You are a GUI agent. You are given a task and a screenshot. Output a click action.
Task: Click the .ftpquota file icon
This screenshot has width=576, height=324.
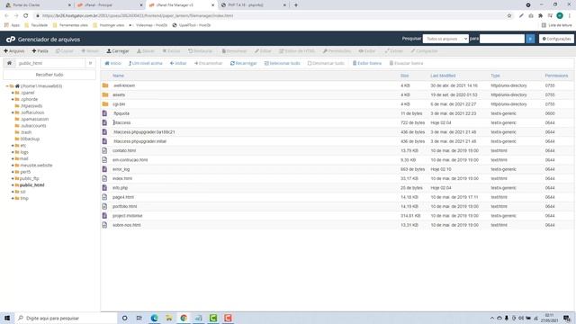pyautogui.click(x=104, y=113)
